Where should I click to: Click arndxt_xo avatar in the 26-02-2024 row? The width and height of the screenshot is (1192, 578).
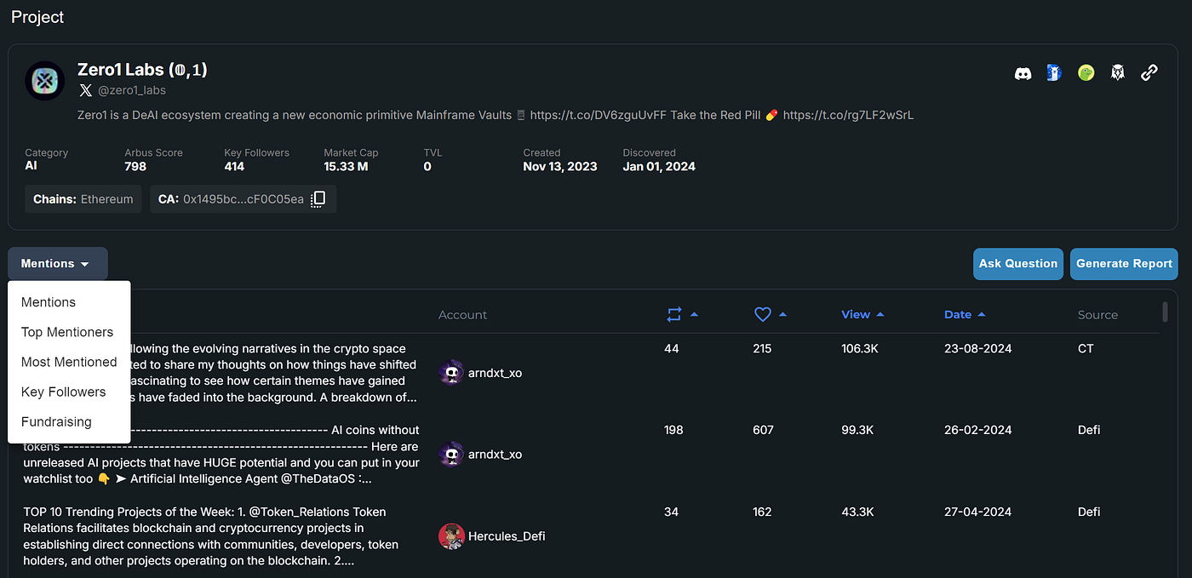451,455
